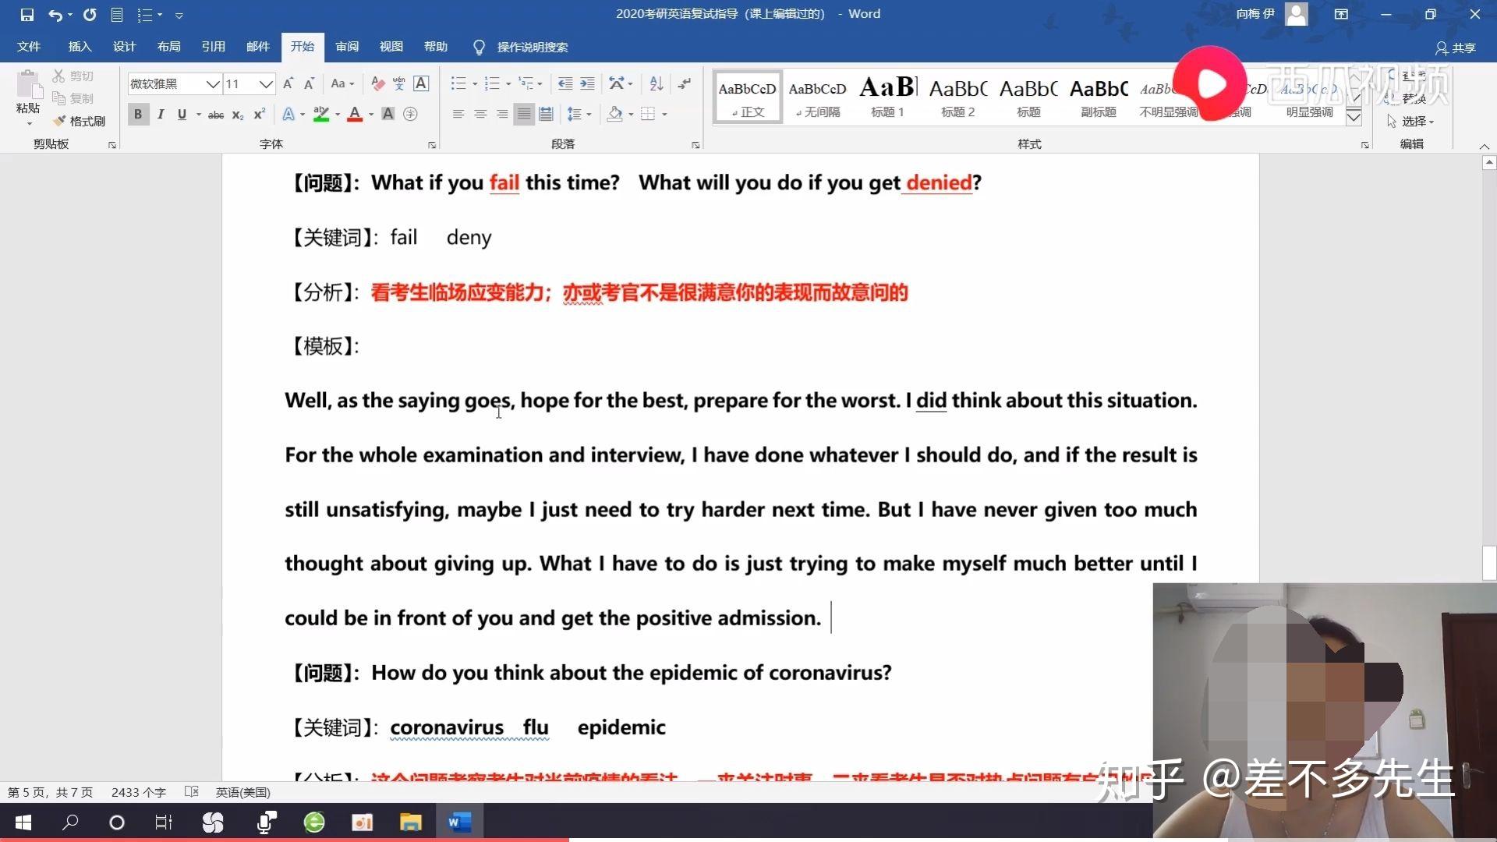Viewport: 1497px width, 842px height.
Task: Insert an enclosed character
Action: pyautogui.click(x=410, y=114)
